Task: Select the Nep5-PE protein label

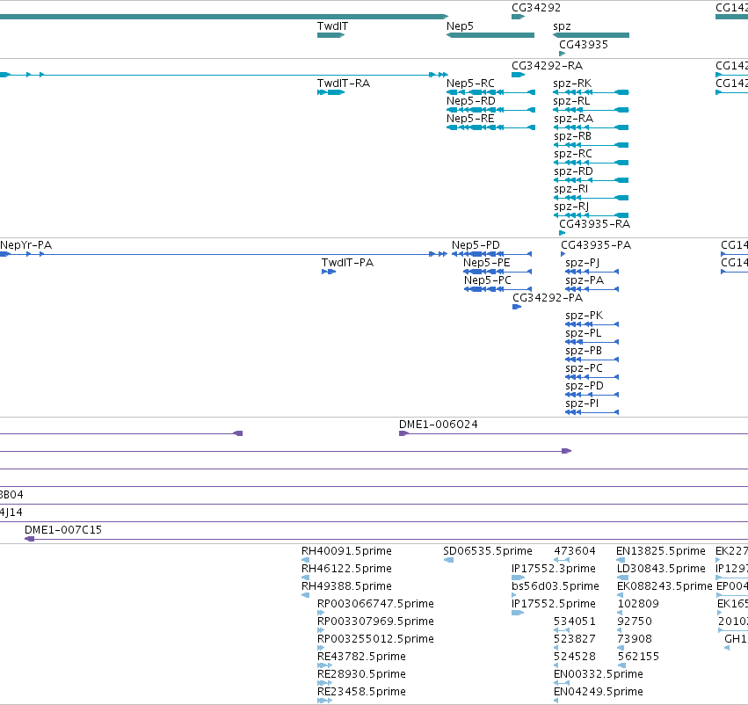Action: point(487,262)
